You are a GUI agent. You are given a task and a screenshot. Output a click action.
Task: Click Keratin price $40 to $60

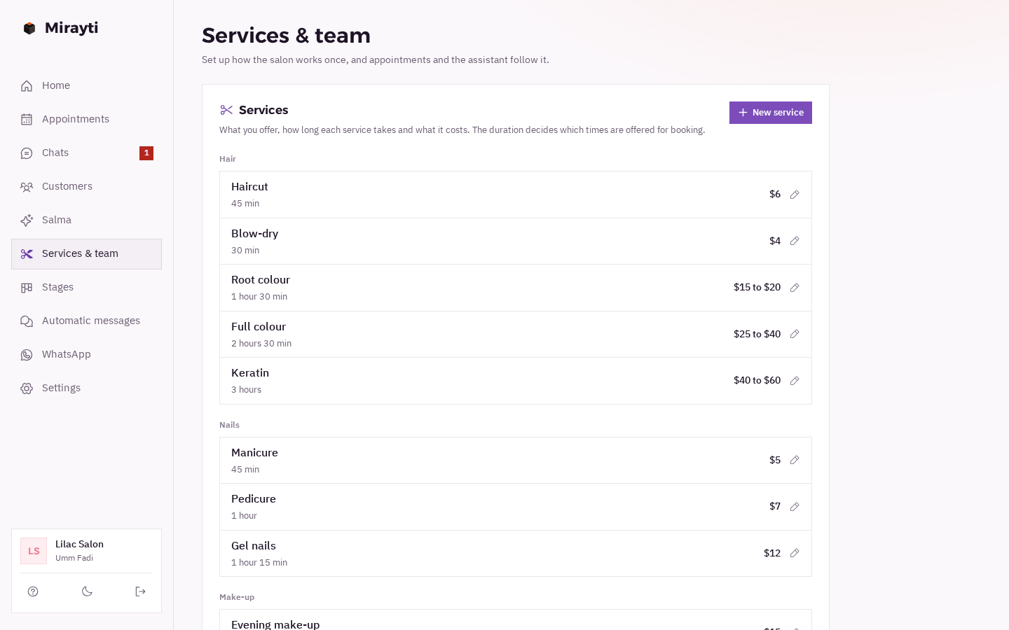click(x=757, y=380)
